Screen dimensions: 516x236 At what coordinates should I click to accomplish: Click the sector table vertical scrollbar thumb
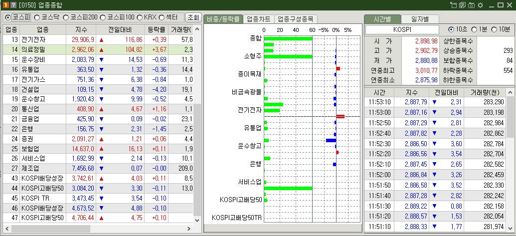197,159
